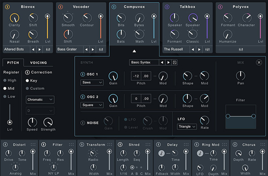Enable the Noise oscillator
Screen dimensions: 268x176
[x=83, y=123]
